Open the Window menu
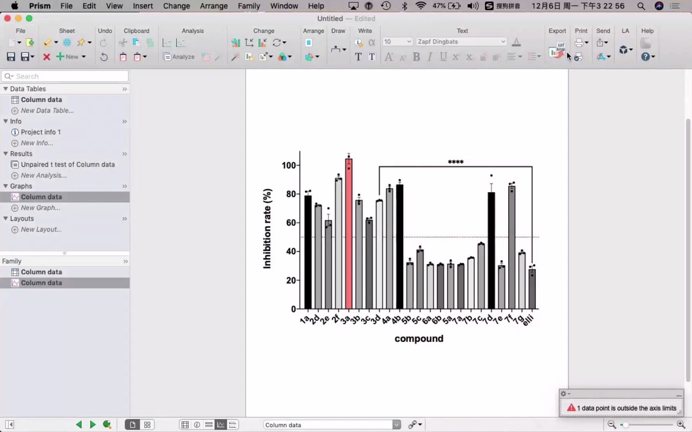Viewport: 692px width, 432px height. (284, 6)
